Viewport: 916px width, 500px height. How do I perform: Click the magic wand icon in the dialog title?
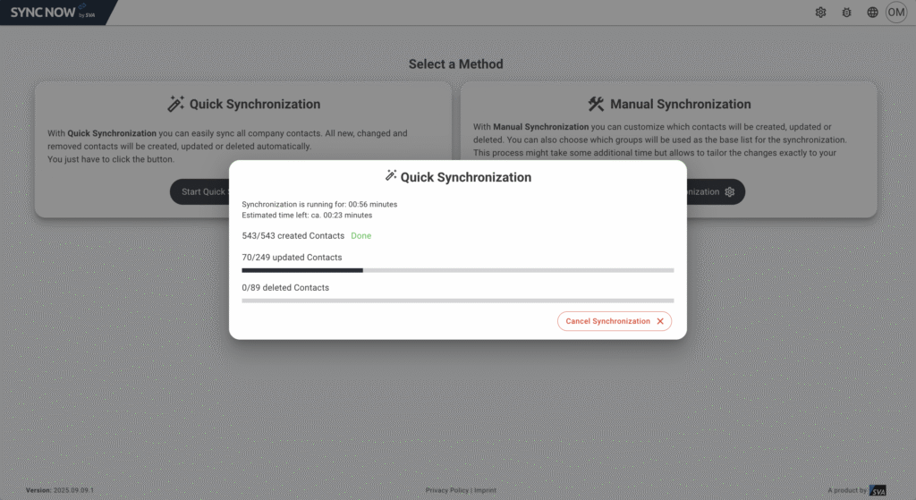(391, 176)
